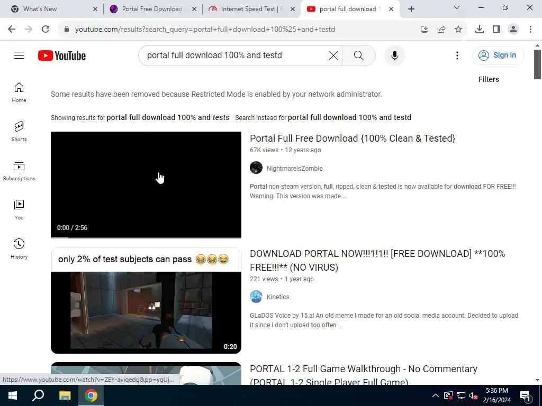Image resolution: width=542 pixels, height=406 pixels.
Task: Open the Filters option
Action: 489,79
